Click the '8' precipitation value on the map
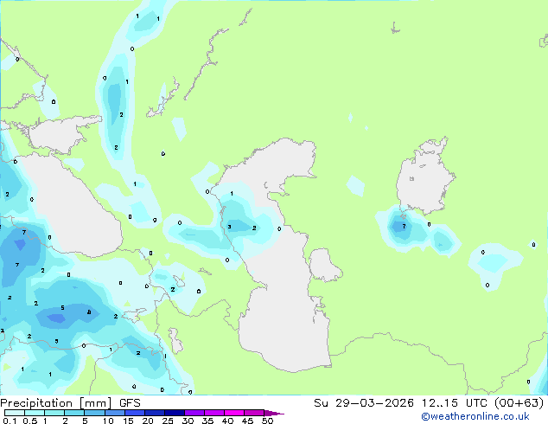The image size is (548, 424). (x=89, y=312)
